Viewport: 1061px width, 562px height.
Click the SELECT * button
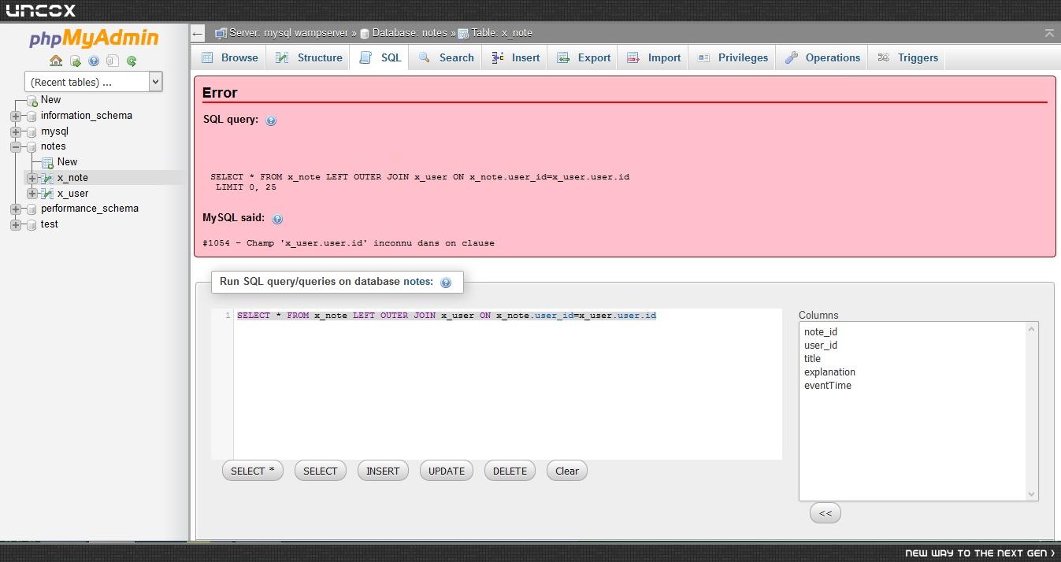pyautogui.click(x=253, y=471)
